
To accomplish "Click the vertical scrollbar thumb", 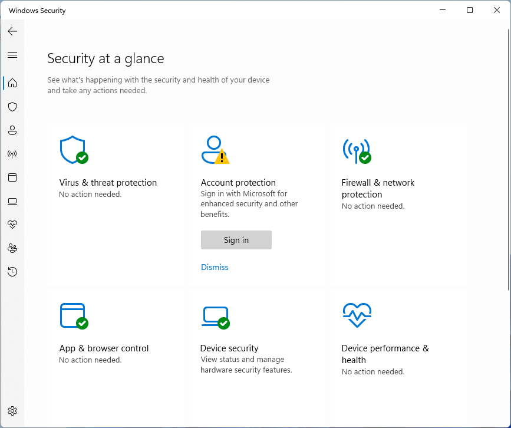I will coord(509,160).
